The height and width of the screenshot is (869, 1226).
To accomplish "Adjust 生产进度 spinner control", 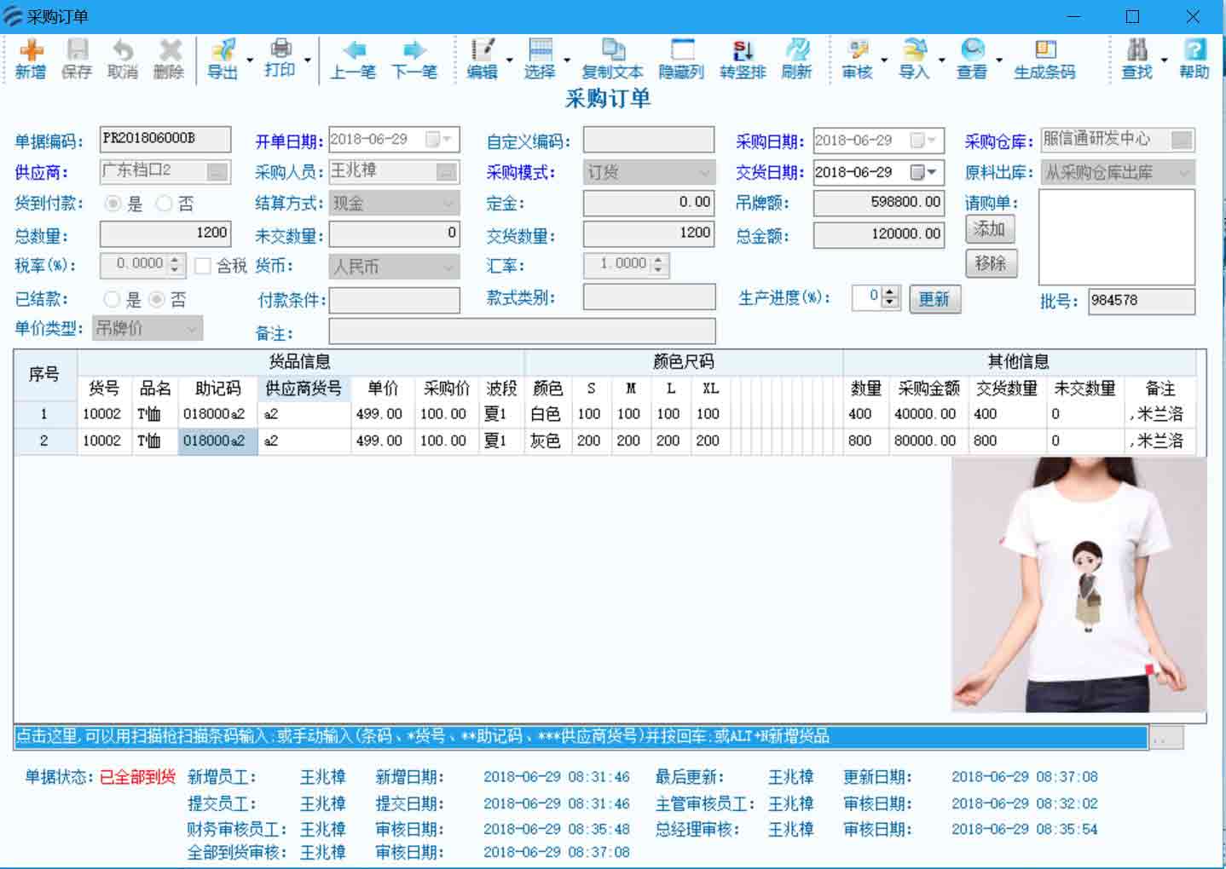I will pos(890,297).
